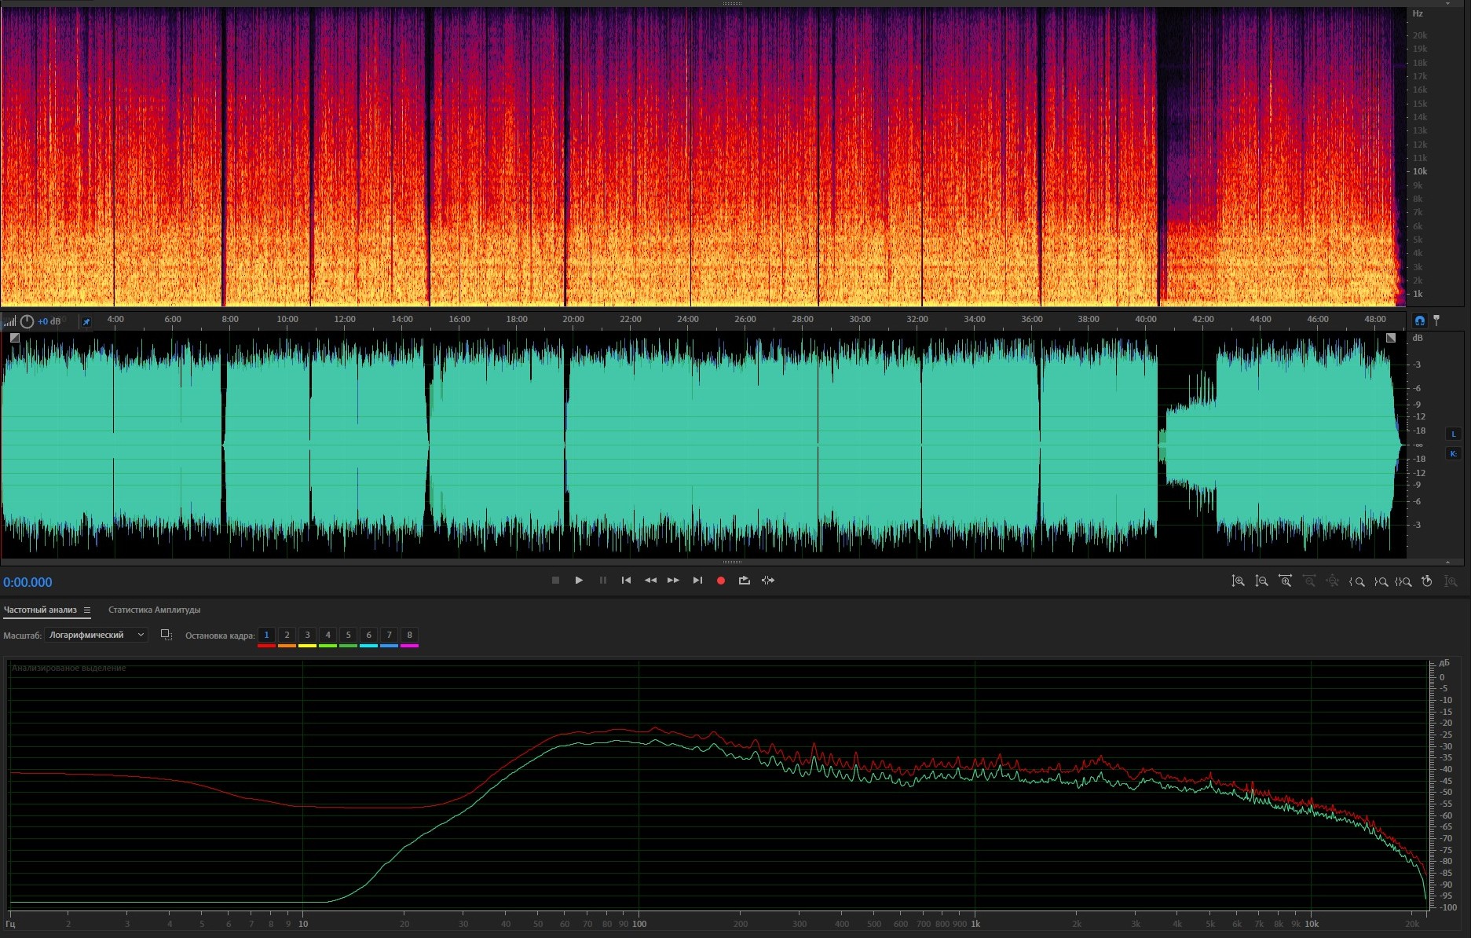
Task: Select the Частотный анализ tab
Action: coord(40,610)
